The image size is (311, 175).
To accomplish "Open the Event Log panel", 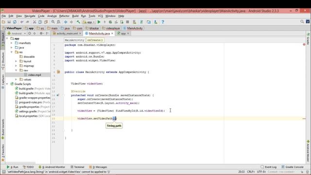I will 269,167.
